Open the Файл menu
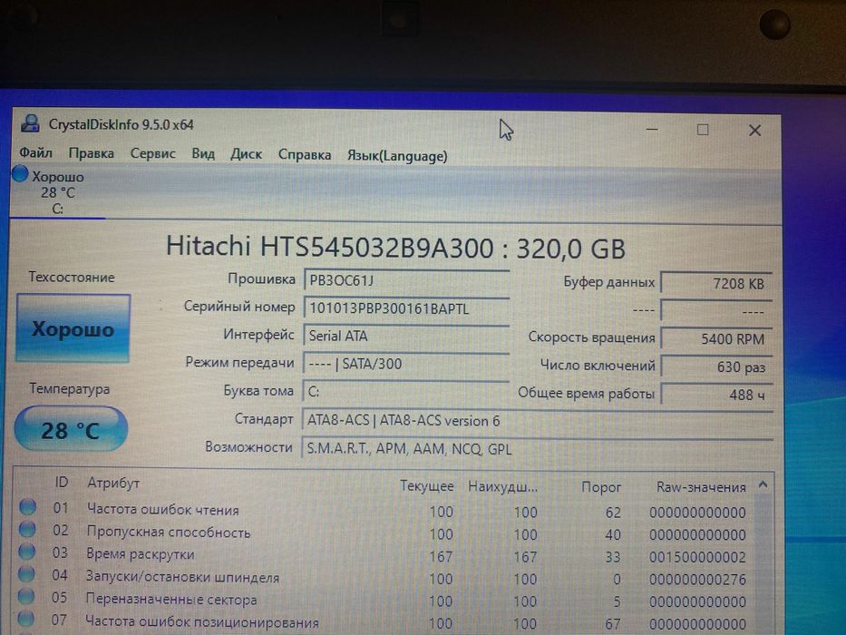The width and height of the screenshot is (846, 635). point(35,152)
